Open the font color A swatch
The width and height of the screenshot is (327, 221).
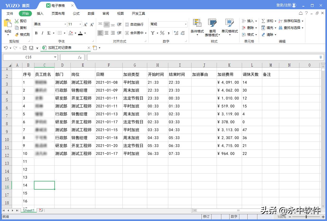coord(80,33)
